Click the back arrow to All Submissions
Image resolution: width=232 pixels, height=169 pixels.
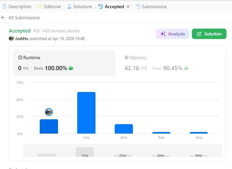pyautogui.click(x=3, y=18)
